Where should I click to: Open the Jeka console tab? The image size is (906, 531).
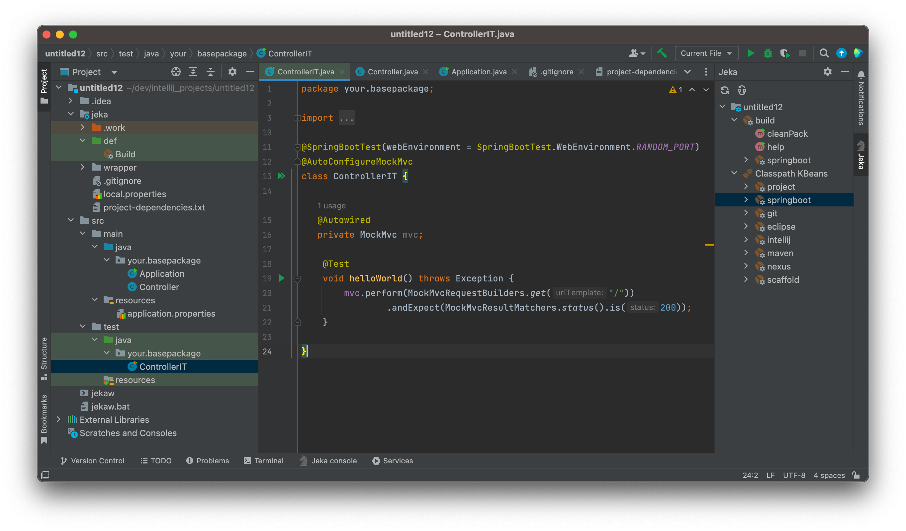click(328, 461)
